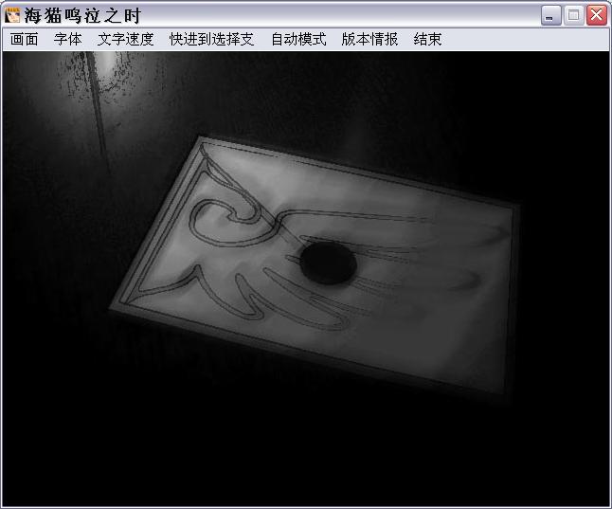
Task: Click the wax seal on the envelope
Action: point(328,263)
